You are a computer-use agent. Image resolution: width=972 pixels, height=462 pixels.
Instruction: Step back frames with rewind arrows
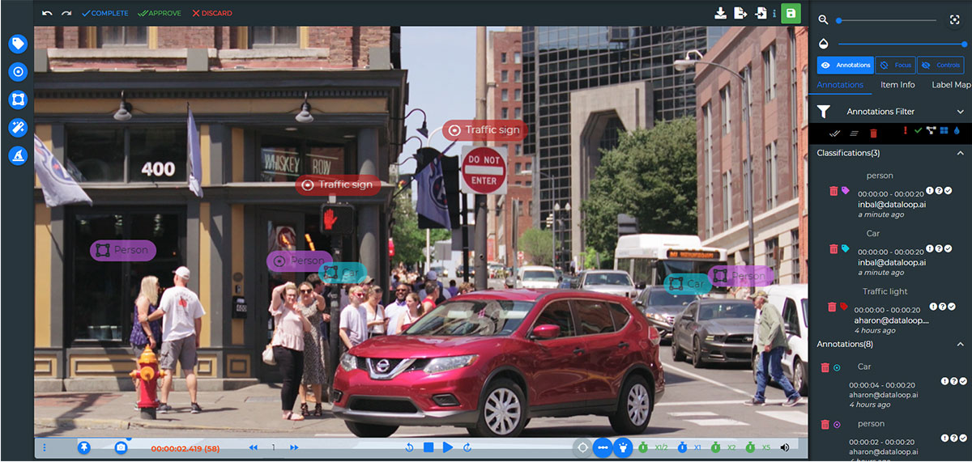[x=254, y=447]
